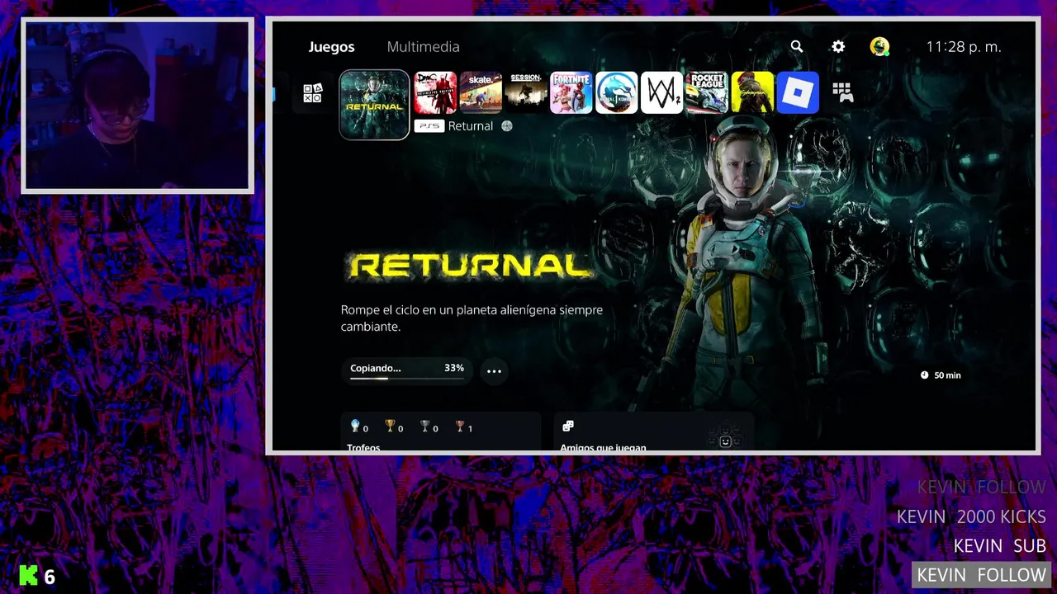Click the webcam feed overlay
The height and width of the screenshot is (594, 1057).
tap(137, 106)
